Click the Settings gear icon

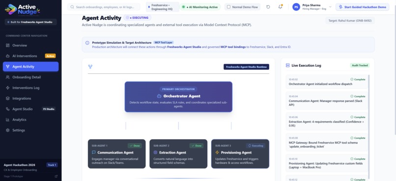[x=7, y=130]
